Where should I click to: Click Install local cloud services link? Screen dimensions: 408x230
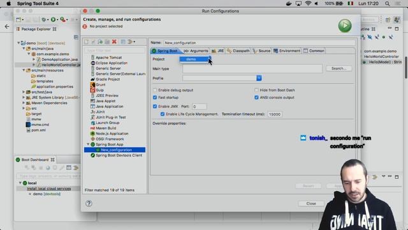49,188
